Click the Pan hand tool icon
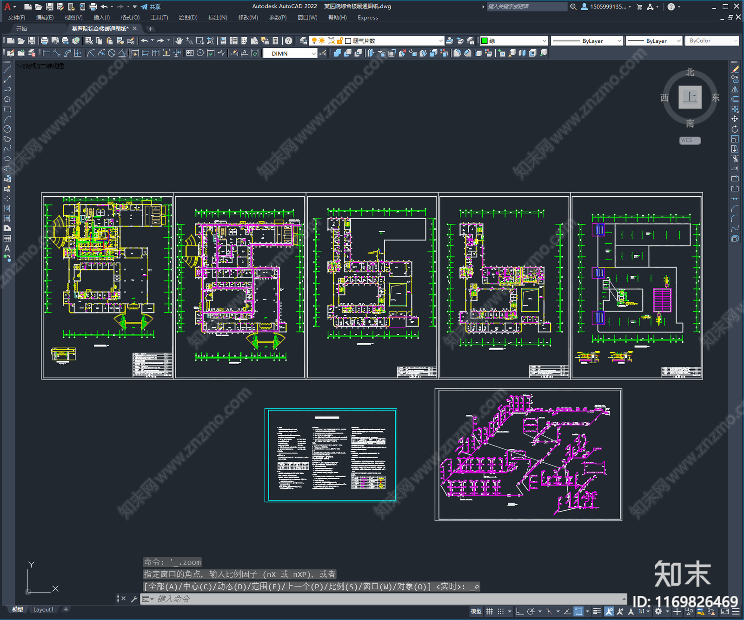This screenshot has height=620, width=744. click(179, 41)
